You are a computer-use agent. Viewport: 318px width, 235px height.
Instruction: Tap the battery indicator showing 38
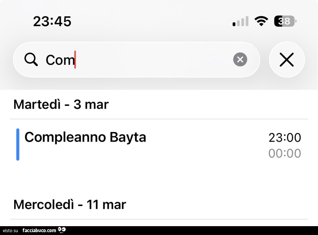pyautogui.click(x=285, y=22)
